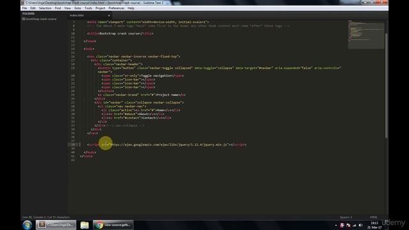Screen dimensions: 409x230
Task: Click the div class container line
Action: (x=111, y=60)
